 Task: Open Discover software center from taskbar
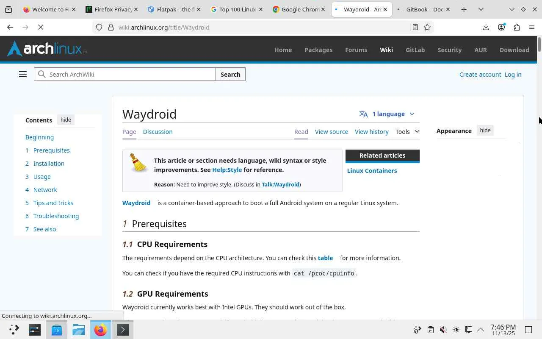(x=57, y=330)
